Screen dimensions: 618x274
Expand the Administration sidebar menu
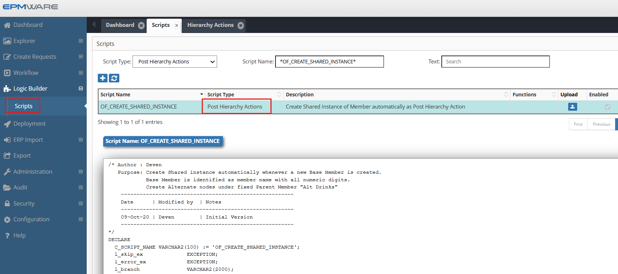pos(81,172)
